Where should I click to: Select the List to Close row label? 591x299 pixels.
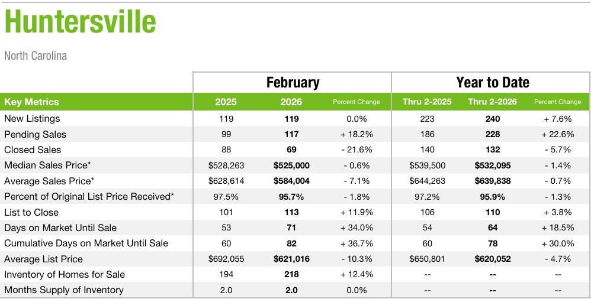31,212
